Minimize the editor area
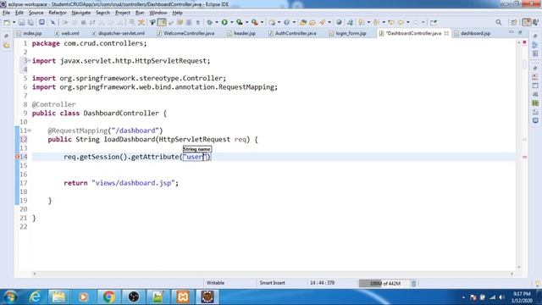 click(x=512, y=32)
